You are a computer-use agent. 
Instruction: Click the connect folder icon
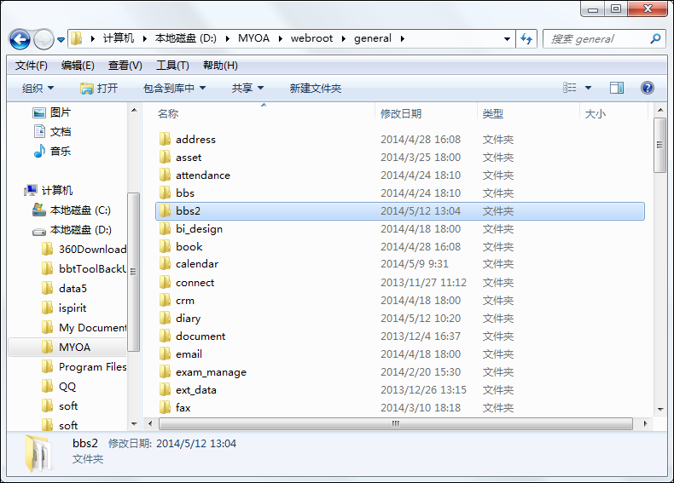(x=165, y=282)
